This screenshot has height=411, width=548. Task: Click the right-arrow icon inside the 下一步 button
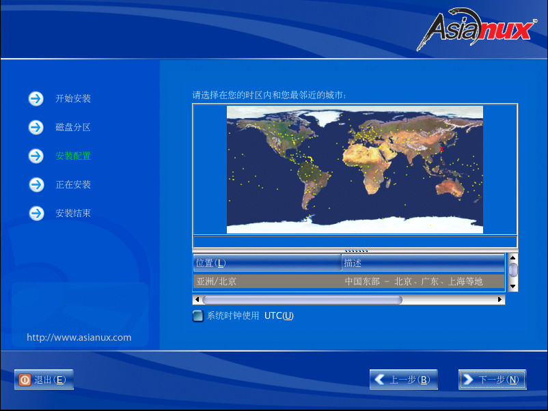(470, 380)
